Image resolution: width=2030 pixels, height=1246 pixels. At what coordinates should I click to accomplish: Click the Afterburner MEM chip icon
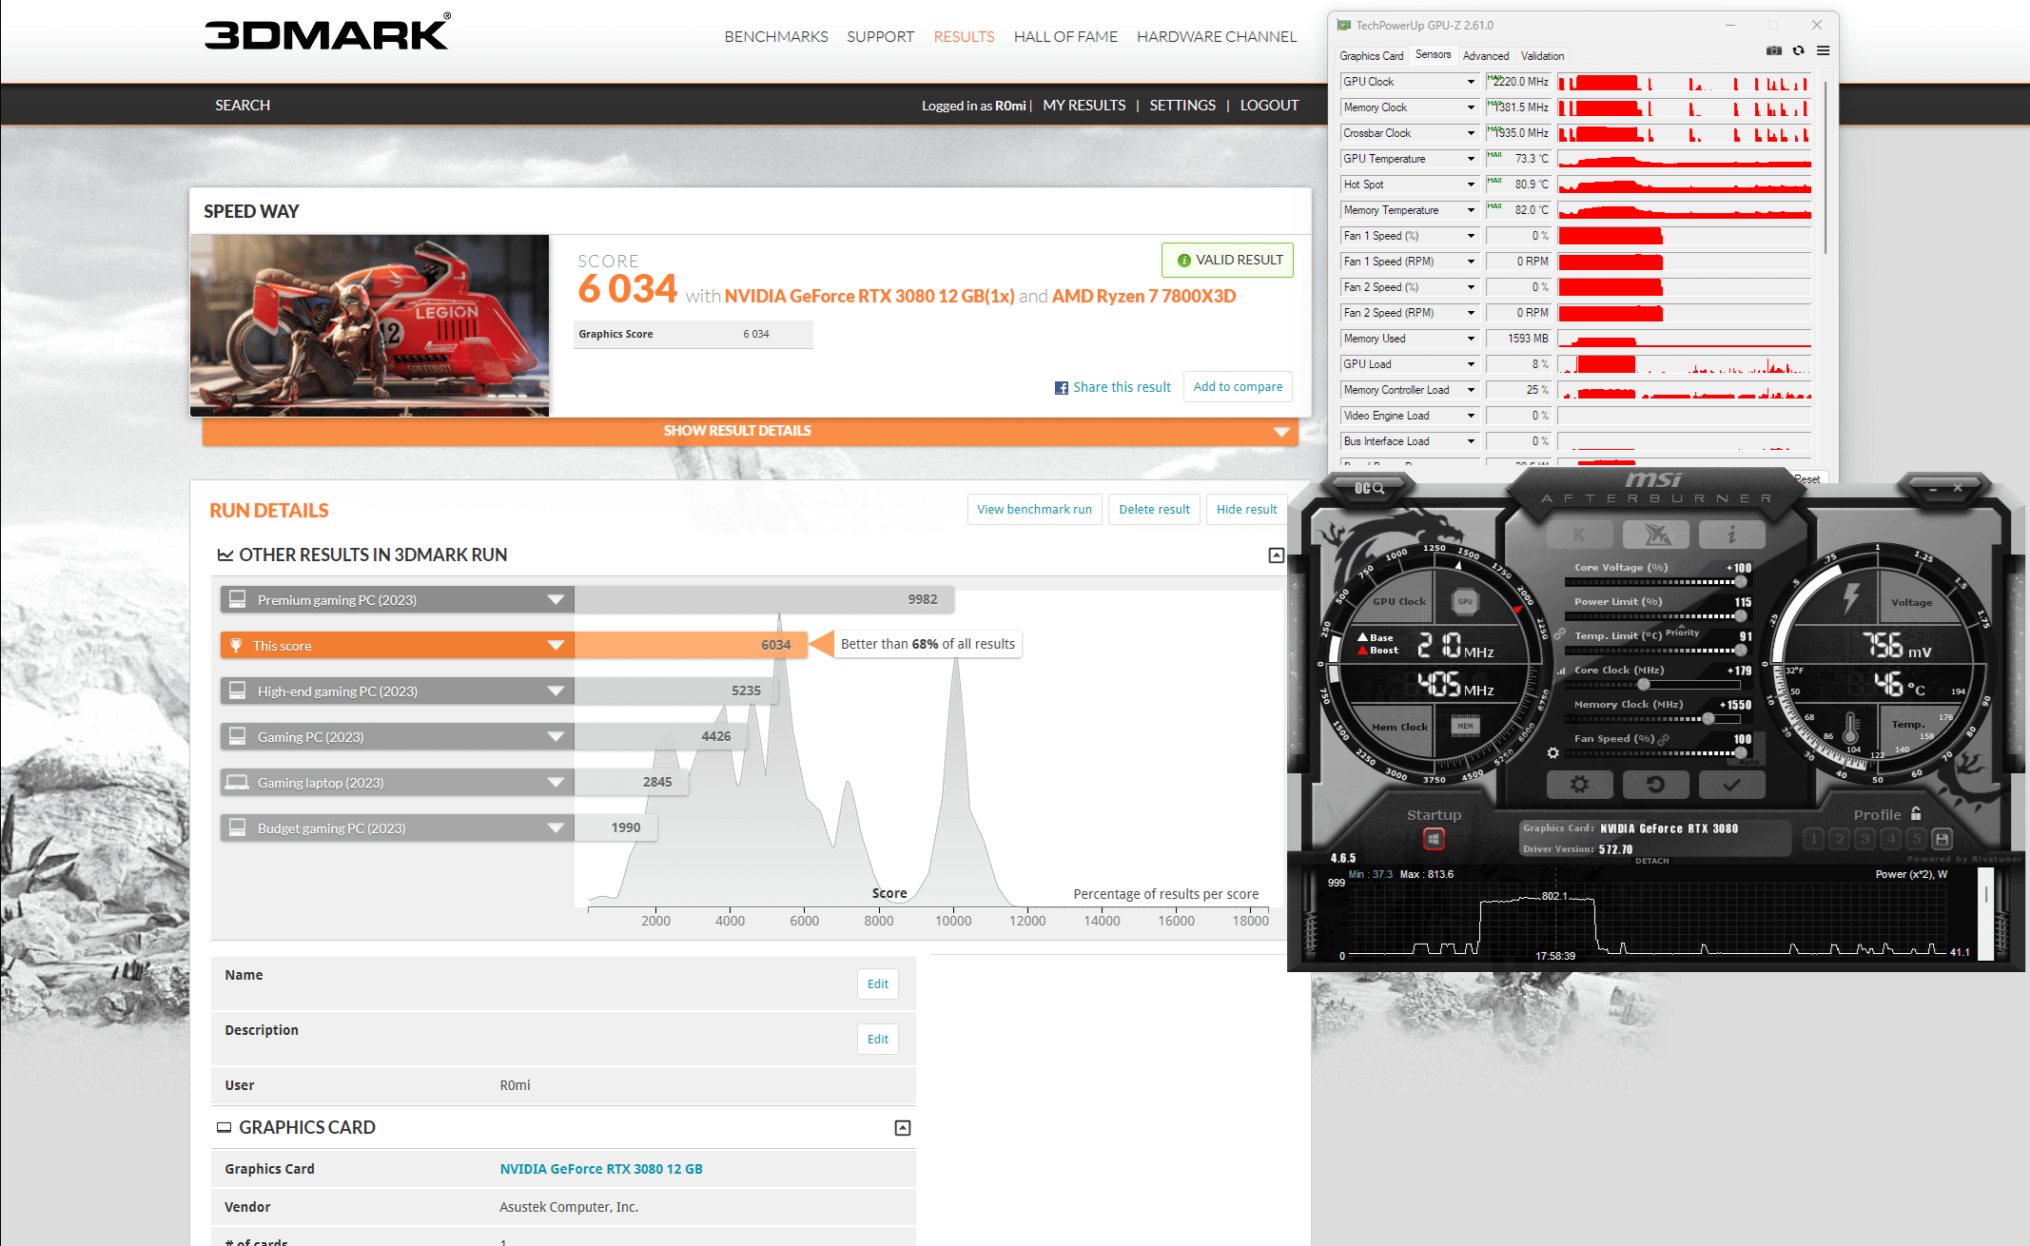pos(1465,727)
